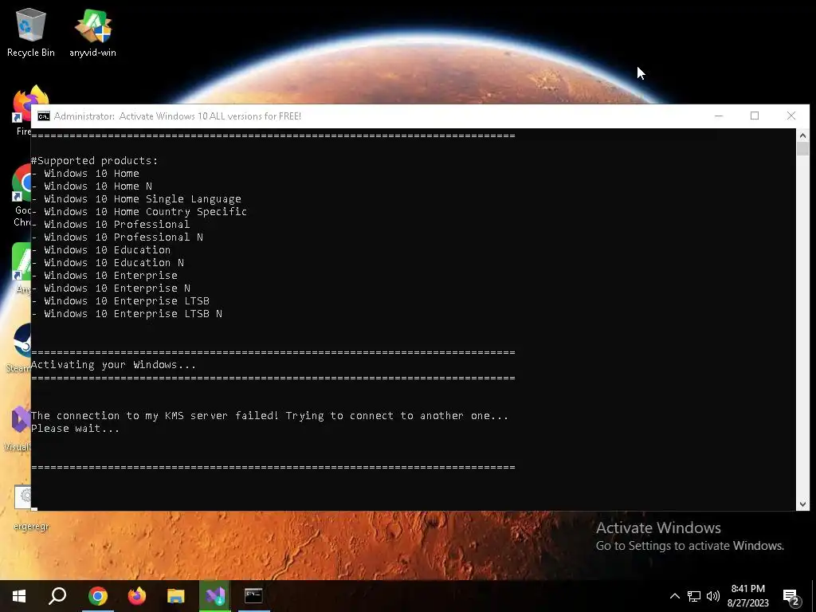This screenshot has height=612, width=816.
Task: Click the console scrollbar down arrow
Action: (802, 504)
